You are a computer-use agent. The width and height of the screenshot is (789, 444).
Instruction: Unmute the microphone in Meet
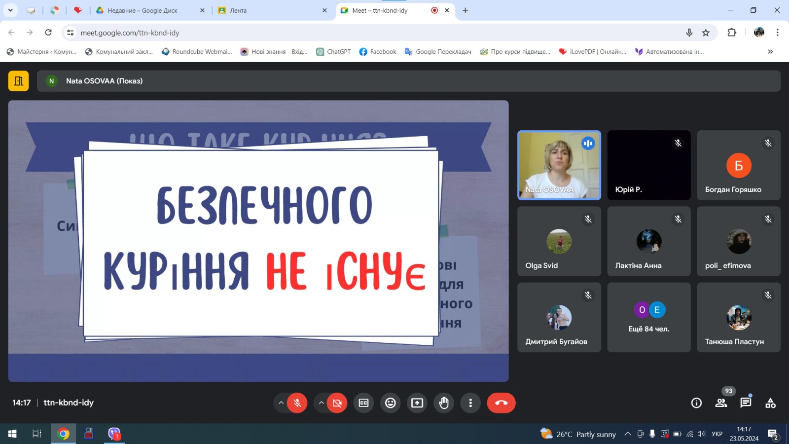click(297, 403)
